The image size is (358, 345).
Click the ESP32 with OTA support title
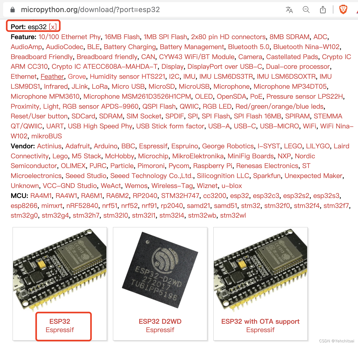pyautogui.click(x=260, y=321)
